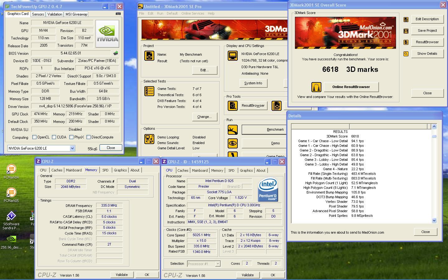Open the SPD tab in CPU-Z Memory window
Screen dimensions: 448x280
(x=105, y=170)
